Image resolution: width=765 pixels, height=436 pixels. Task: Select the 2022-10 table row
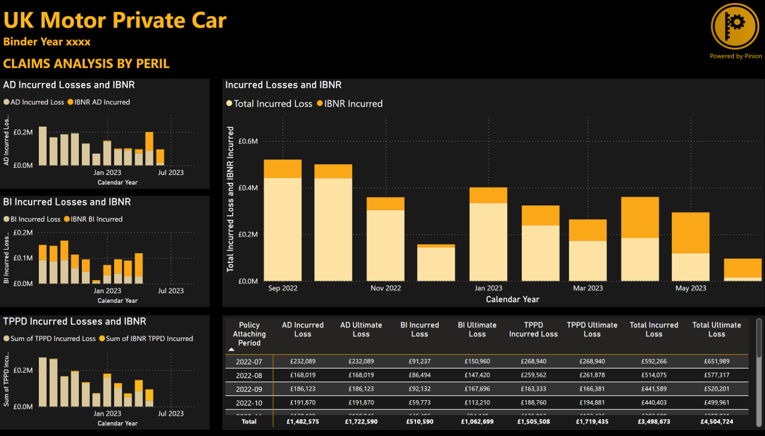[249, 403]
